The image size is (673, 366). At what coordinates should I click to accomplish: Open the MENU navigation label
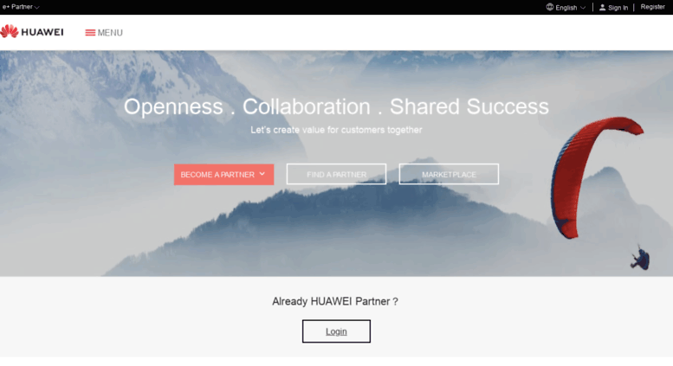tap(110, 33)
